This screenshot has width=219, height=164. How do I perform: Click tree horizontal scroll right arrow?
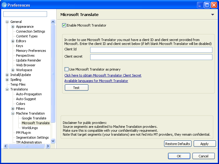(x=48, y=146)
